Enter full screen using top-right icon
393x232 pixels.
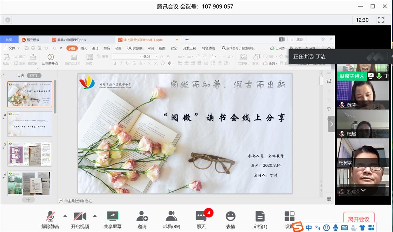click(381, 20)
